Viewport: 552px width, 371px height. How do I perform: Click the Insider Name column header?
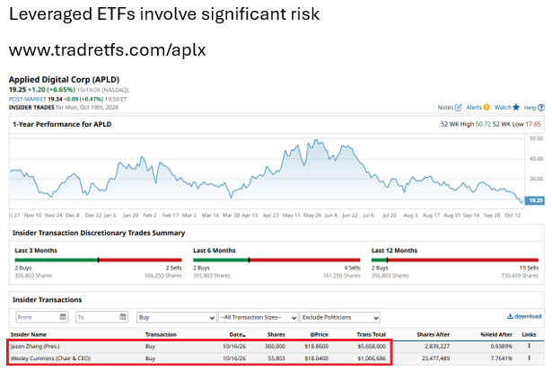tap(29, 335)
